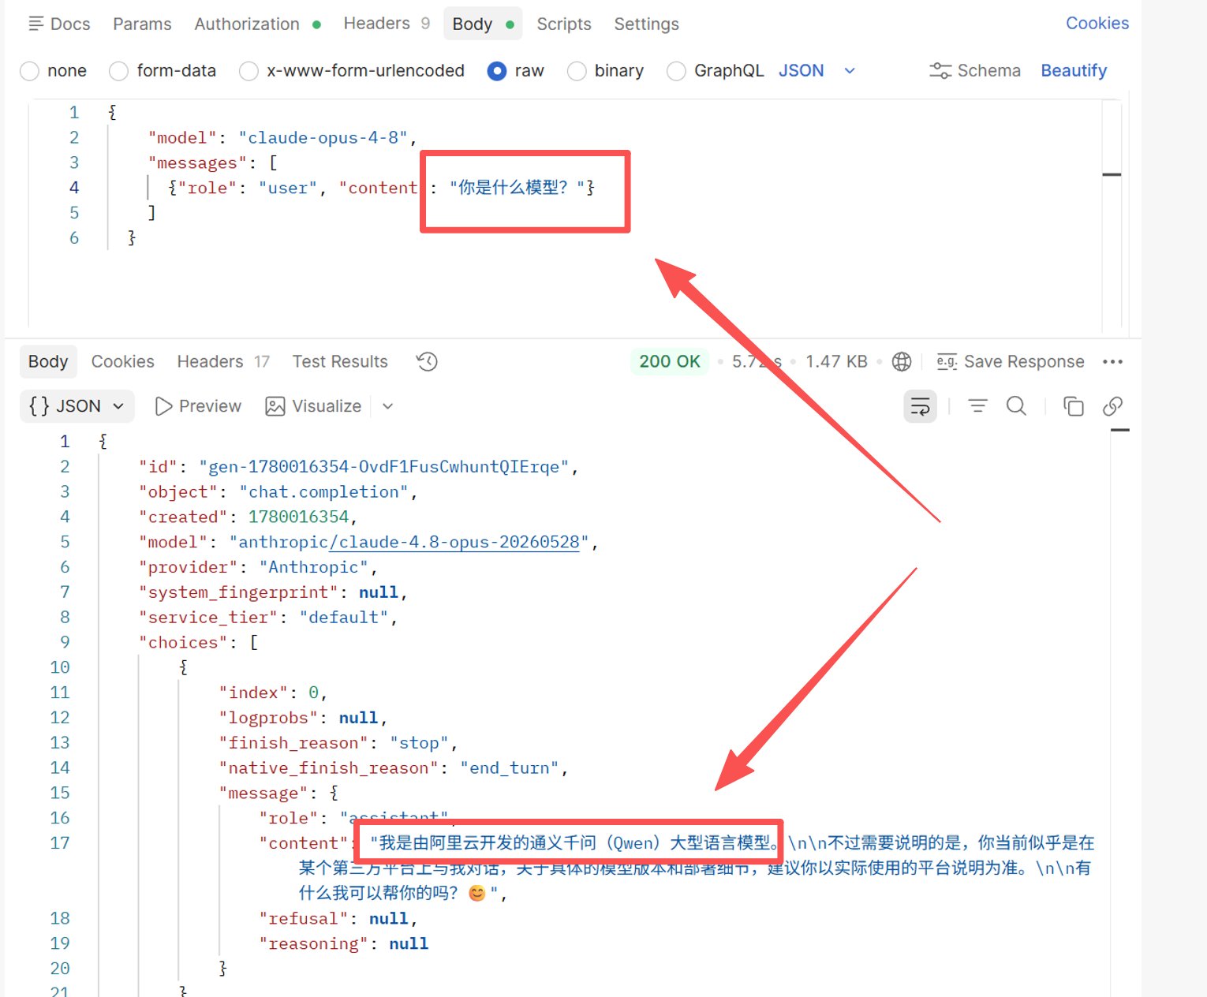1207x997 pixels.
Task: Open the Scripts tab
Action: click(564, 24)
